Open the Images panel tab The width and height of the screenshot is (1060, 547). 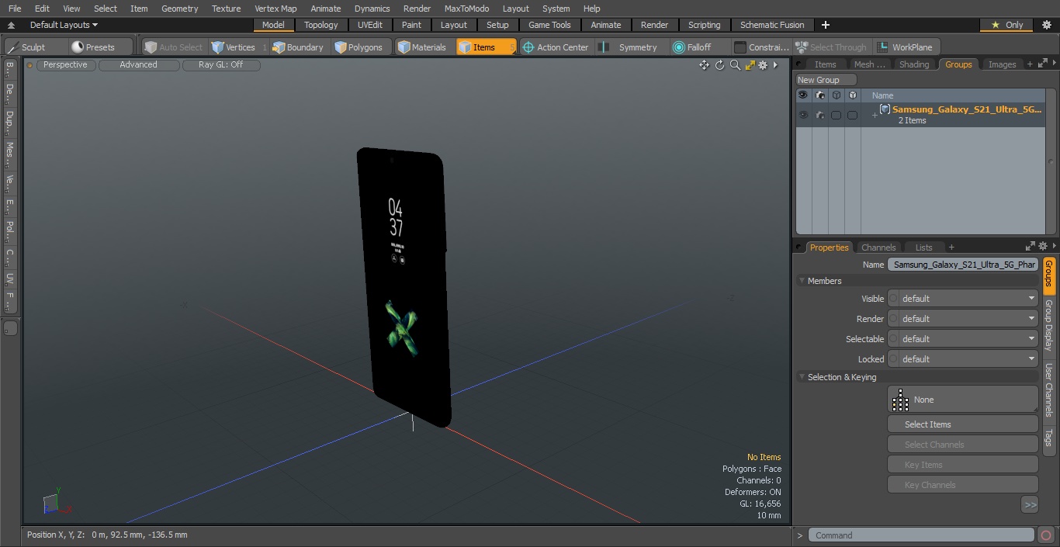click(x=1002, y=64)
